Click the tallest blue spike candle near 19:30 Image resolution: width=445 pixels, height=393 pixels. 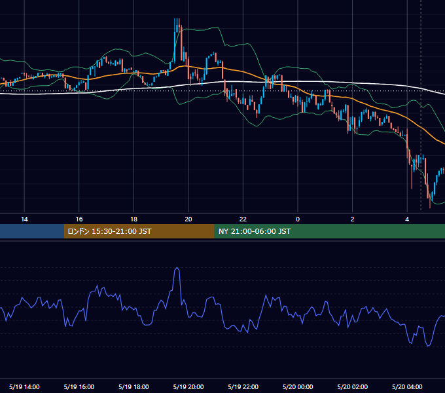(175, 40)
